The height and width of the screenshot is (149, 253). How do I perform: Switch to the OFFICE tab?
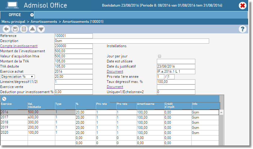[x=15, y=15]
